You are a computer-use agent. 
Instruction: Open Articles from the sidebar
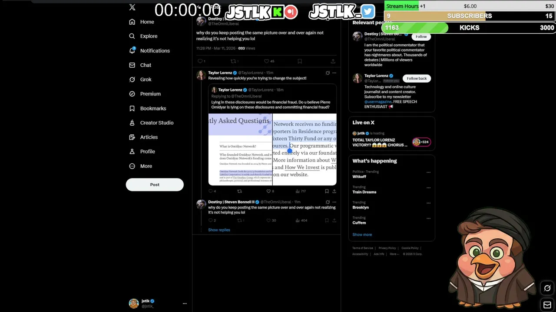click(143, 137)
